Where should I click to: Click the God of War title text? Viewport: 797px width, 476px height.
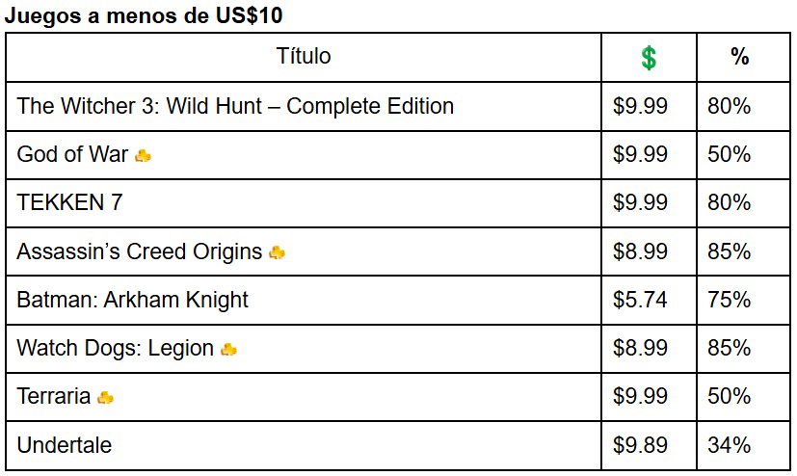72,154
